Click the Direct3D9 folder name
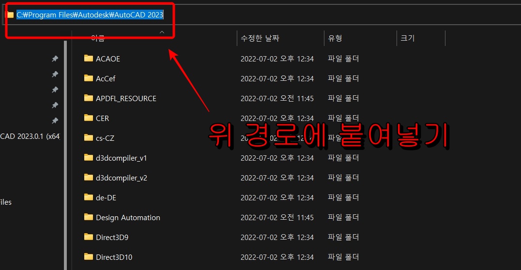 [112, 238]
